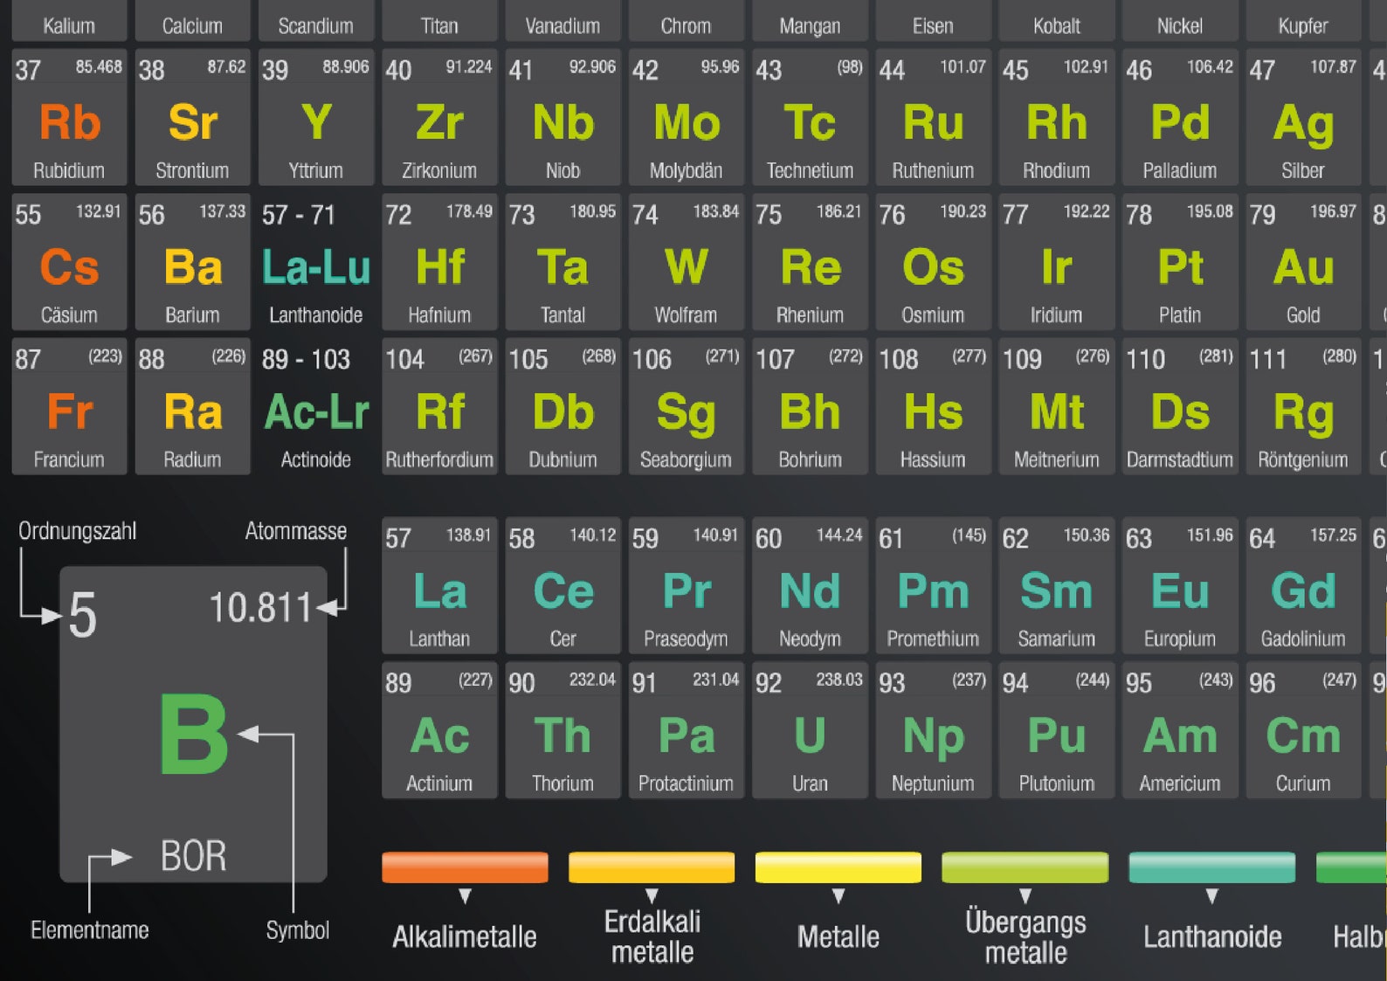Image resolution: width=1387 pixels, height=981 pixels.
Task: Open the Technetium (Tc) element tile
Action: (x=810, y=117)
